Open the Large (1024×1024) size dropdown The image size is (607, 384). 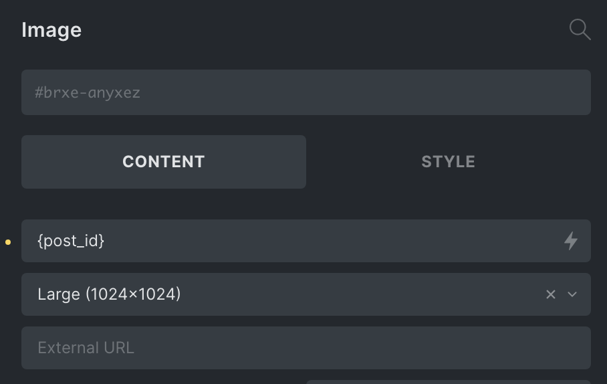[x=306, y=294]
